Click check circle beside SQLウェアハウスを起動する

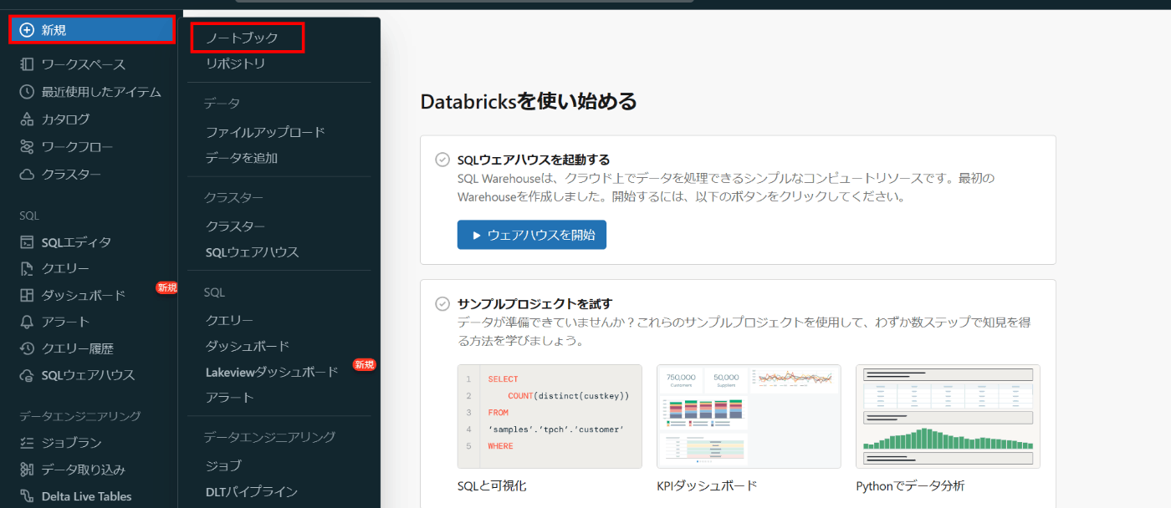[x=442, y=160]
